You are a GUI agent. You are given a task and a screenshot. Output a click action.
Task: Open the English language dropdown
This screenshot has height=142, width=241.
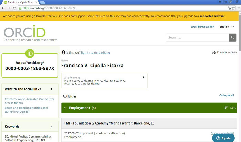point(227,27)
